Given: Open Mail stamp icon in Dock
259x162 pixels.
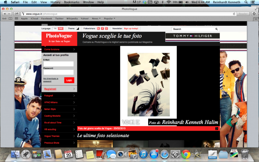Looking at the screenshot, I should (47, 154).
